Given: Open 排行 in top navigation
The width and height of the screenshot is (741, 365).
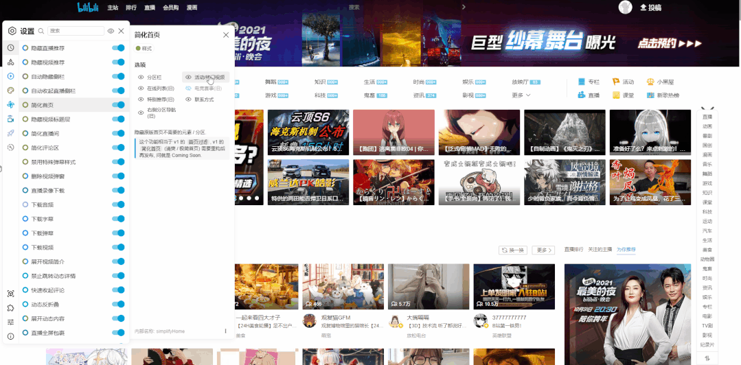Looking at the screenshot, I should point(131,8).
